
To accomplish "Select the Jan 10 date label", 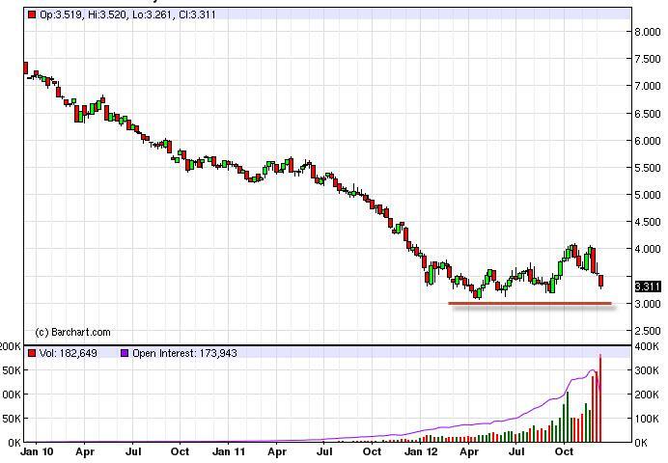I will 37,450.
